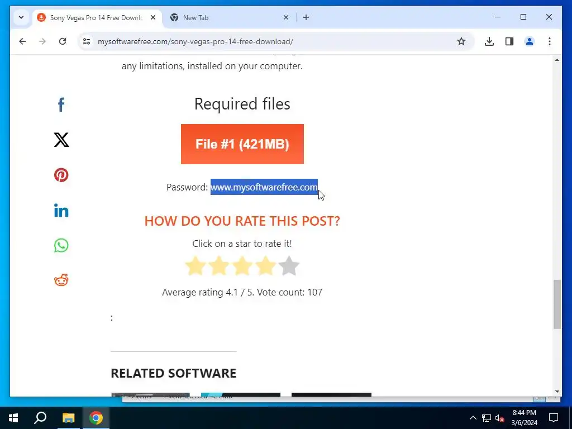
Task: Click the page vertical scrollbar thumb
Action: (x=557, y=304)
